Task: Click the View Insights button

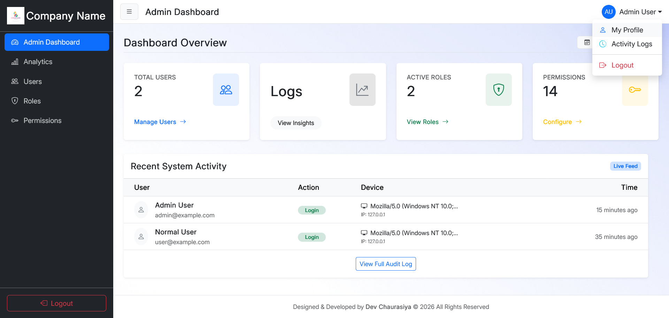Action: pyautogui.click(x=296, y=123)
